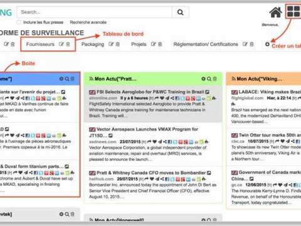Like the Vector Aerospace article
Viewport: 301px width, 226px height.
coord(155,142)
